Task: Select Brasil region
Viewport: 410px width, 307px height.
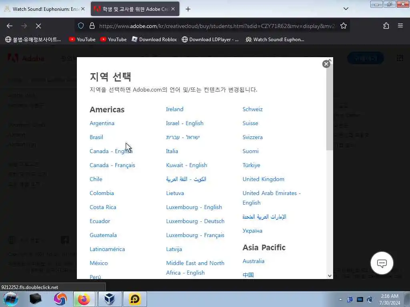Action: click(x=96, y=138)
